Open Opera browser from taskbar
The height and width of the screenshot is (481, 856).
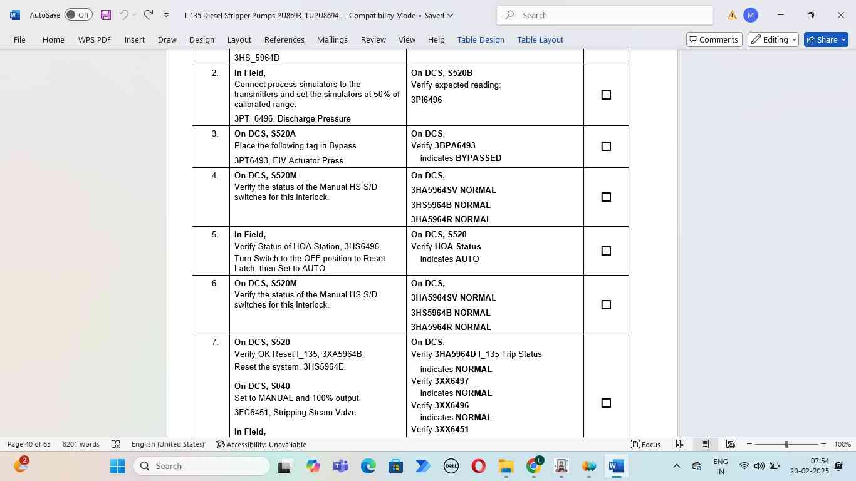click(478, 466)
